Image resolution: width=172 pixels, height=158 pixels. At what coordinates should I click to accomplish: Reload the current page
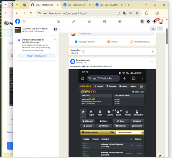31,13
